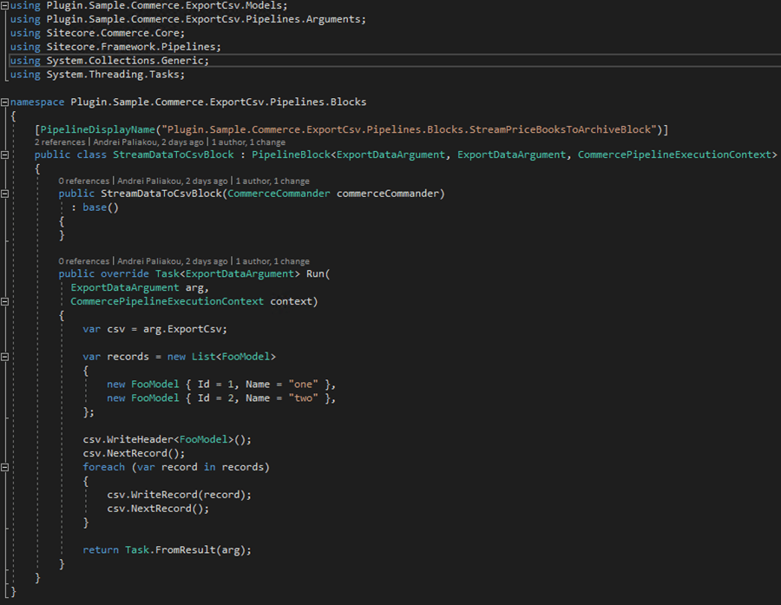This screenshot has height=605, width=781.
Task: Open "0 references" CodeLens above the Run method
Action: 83,261
